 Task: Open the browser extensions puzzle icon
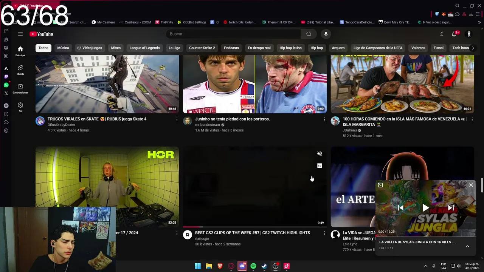click(x=457, y=14)
